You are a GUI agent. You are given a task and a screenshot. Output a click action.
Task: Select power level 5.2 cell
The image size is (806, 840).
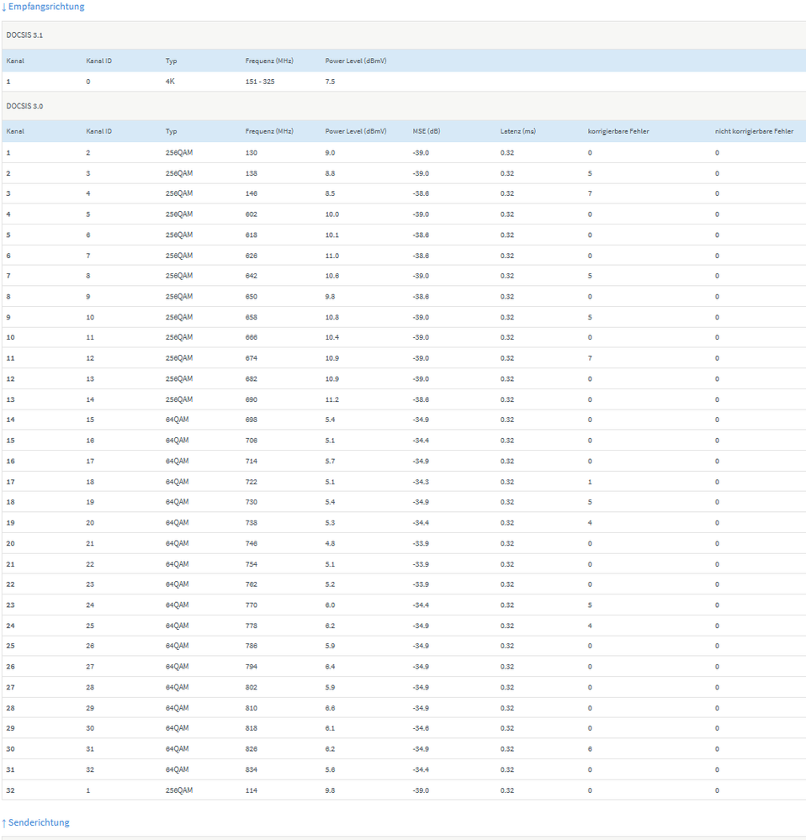(x=330, y=585)
